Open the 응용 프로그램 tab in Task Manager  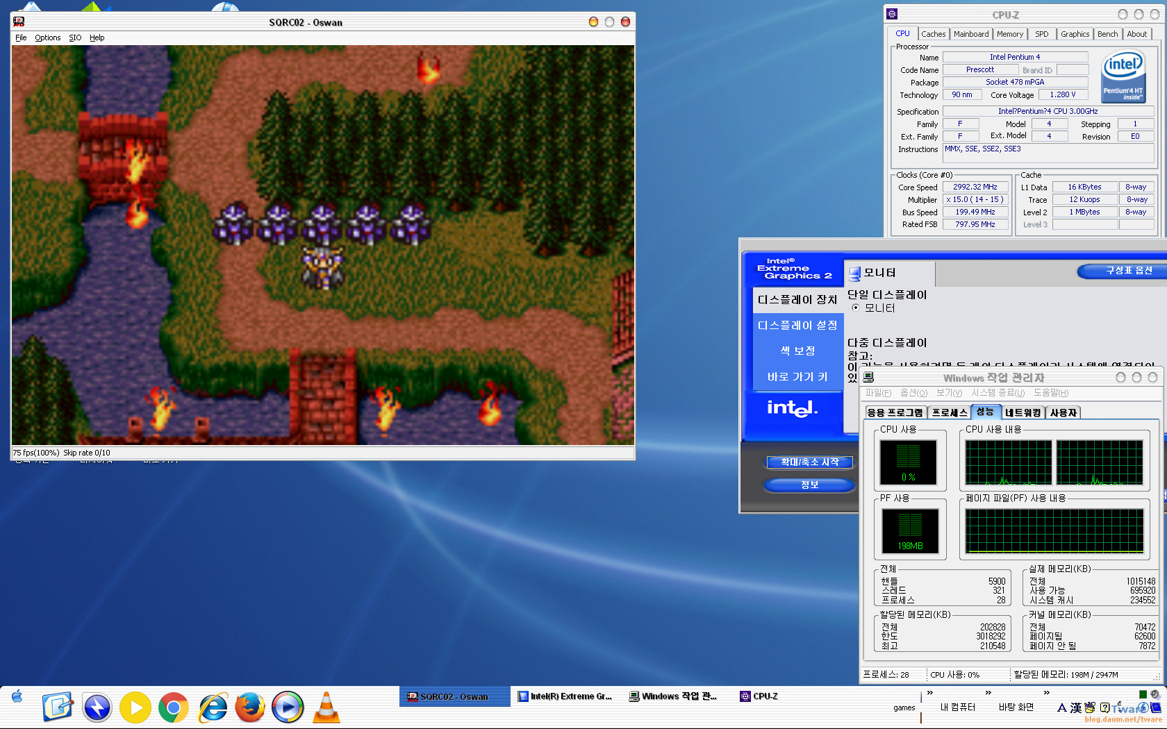coord(895,412)
